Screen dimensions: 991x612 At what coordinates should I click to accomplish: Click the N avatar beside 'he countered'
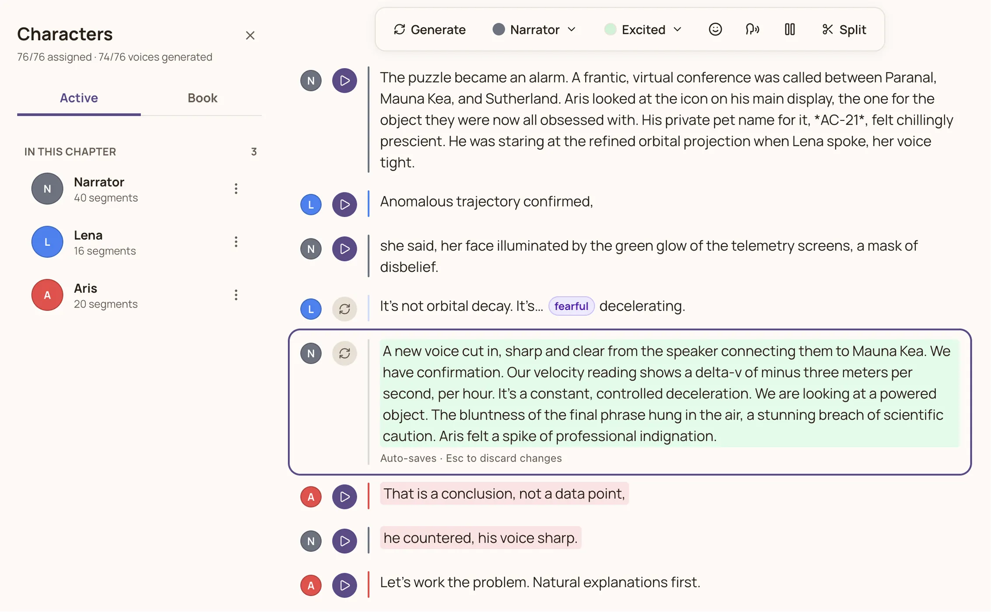(x=311, y=541)
